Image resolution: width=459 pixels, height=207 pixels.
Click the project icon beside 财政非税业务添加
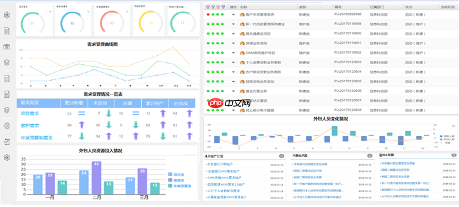click(x=242, y=81)
